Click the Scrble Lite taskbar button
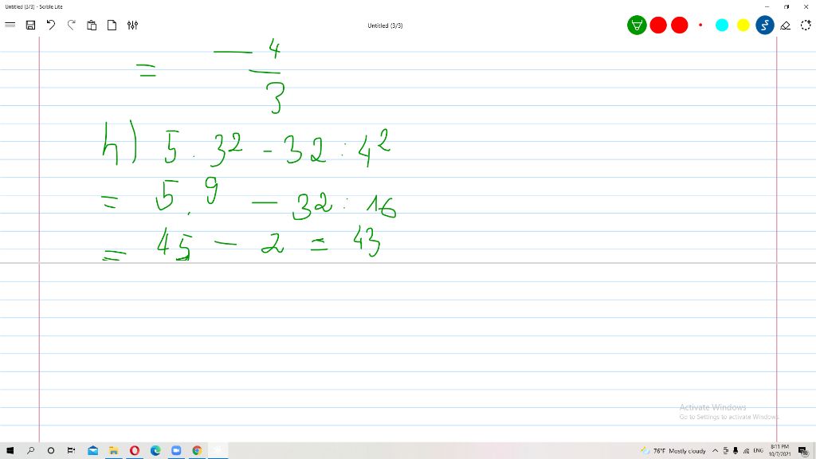The image size is (816, 459). [x=218, y=451]
